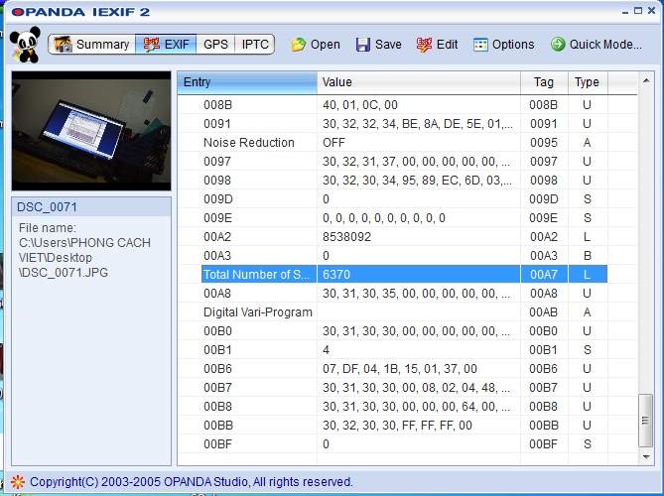The image size is (664, 496).
Task: Click the OFF noise reduction value
Action: coord(333,143)
